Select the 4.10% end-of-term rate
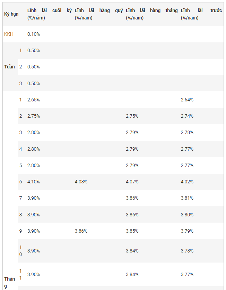This screenshot has height=290, width=226. (34, 182)
